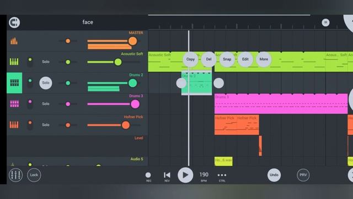The width and height of the screenshot is (353, 199).
Task: Adjust the Hofner Pick pan knob
Action: pos(68,125)
